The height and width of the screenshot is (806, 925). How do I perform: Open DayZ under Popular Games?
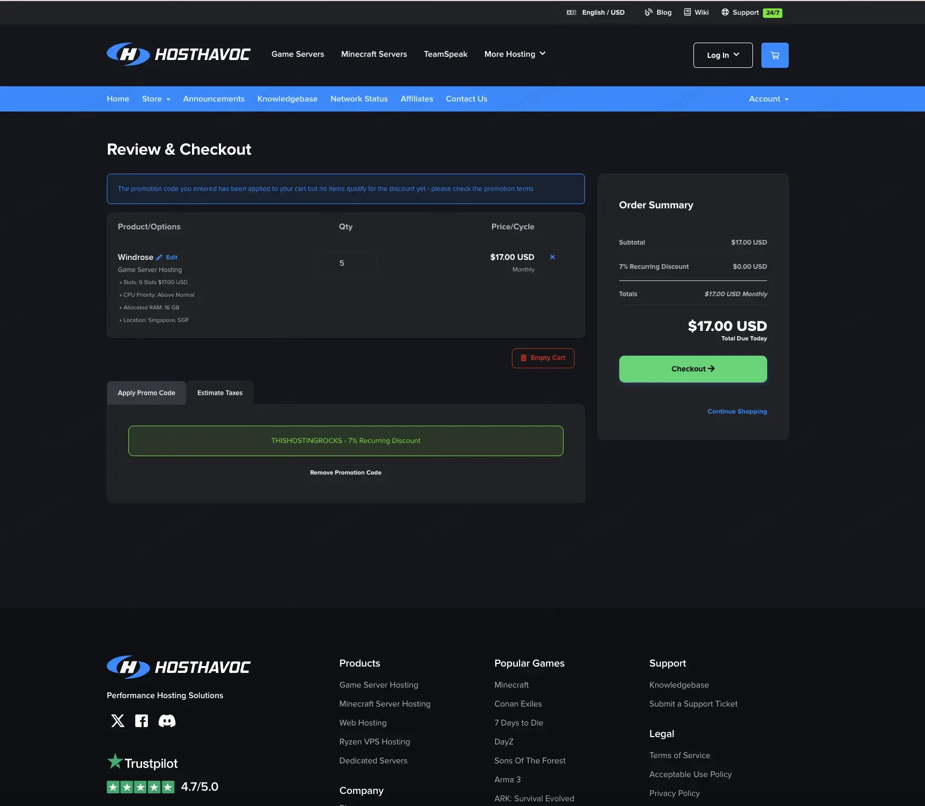tap(504, 742)
